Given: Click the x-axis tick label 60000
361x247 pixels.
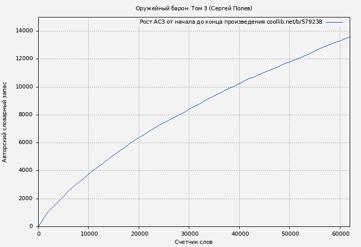Looking at the screenshot, I should pos(340,233).
